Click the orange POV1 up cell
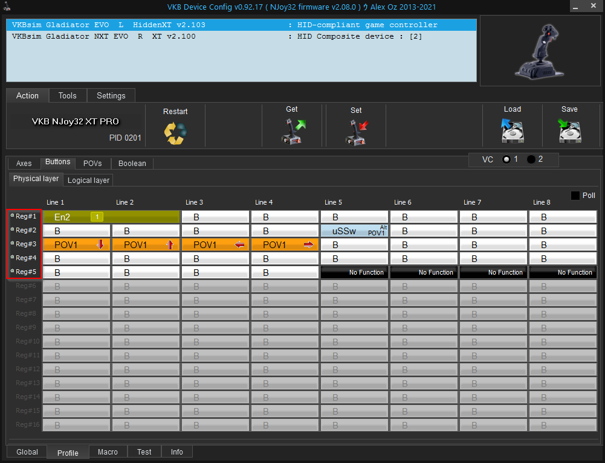Screen dimensions: 605x463 pyautogui.click(x=146, y=244)
